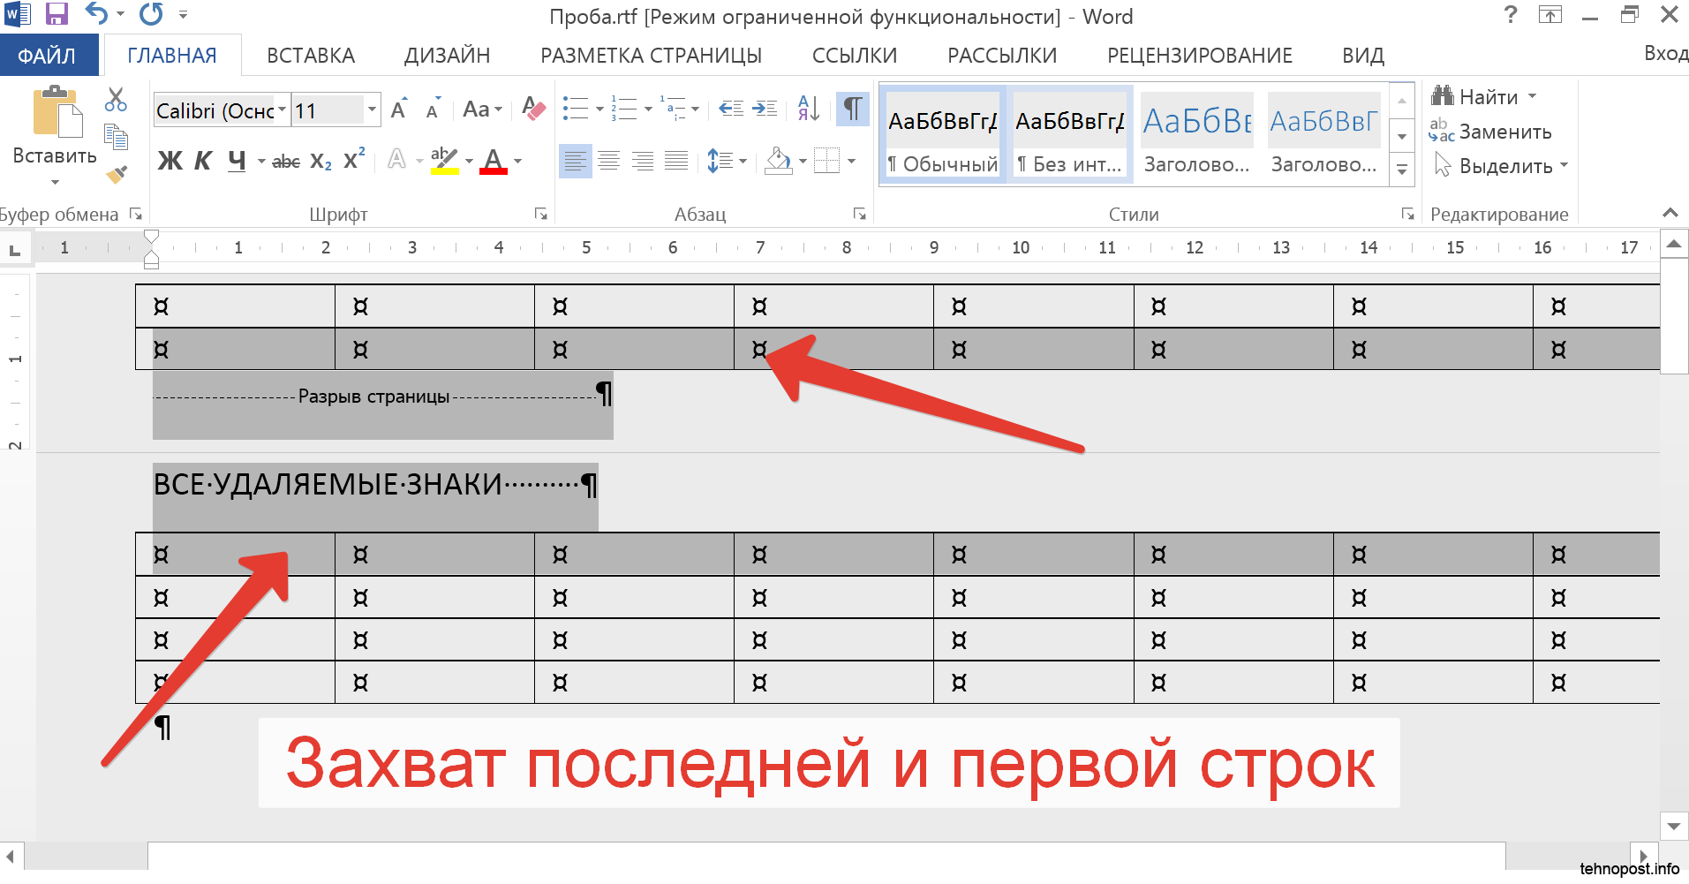Open Paragraph dialog launcher in Абзац group
This screenshot has height=884, width=1689.
coord(859,215)
